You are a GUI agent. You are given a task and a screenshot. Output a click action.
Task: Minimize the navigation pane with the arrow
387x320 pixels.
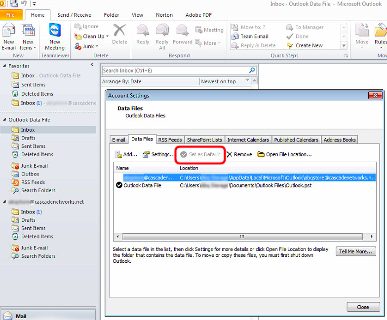point(92,65)
